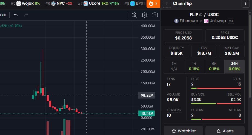The image size is (252, 135).
Task: Click the right panel scrollbar
Action: (x=250, y=56)
